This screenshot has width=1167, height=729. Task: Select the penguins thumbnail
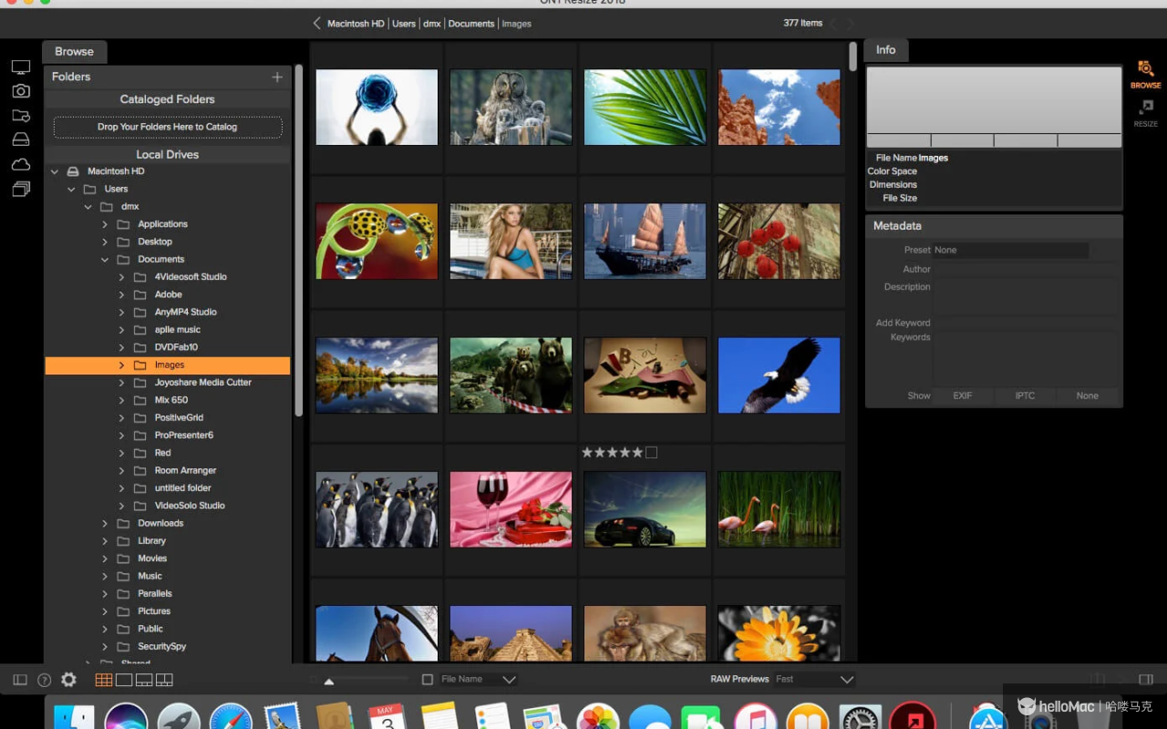[377, 509]
